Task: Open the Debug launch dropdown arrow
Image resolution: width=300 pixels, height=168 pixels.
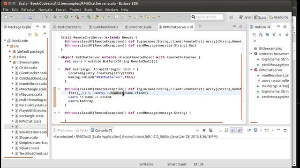Action: 60,17
